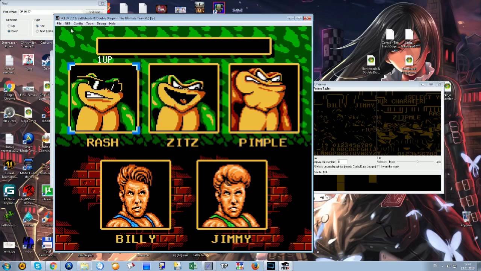
Task: Click the volume icon in system tray
Action: click(448, 266)
